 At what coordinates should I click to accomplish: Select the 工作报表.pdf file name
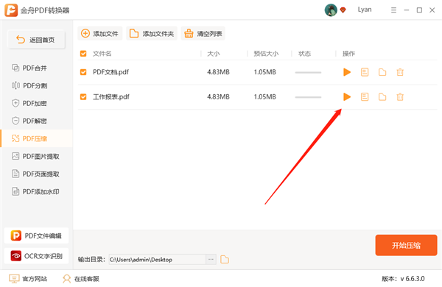point(111,97)
